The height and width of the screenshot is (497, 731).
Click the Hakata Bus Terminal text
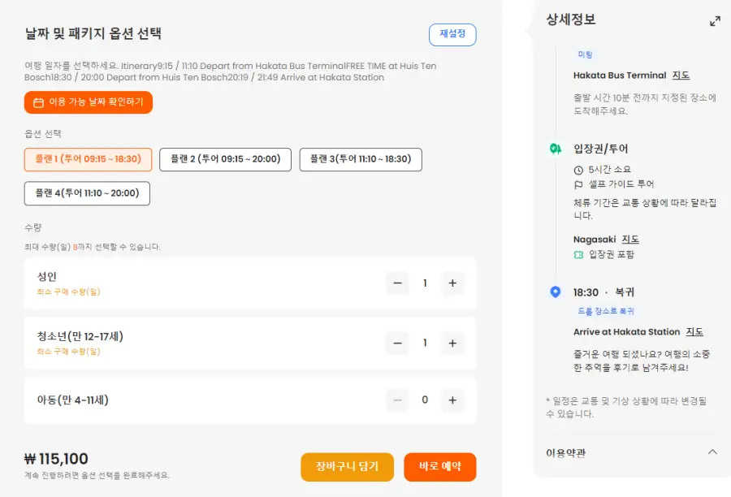(620, 75)
